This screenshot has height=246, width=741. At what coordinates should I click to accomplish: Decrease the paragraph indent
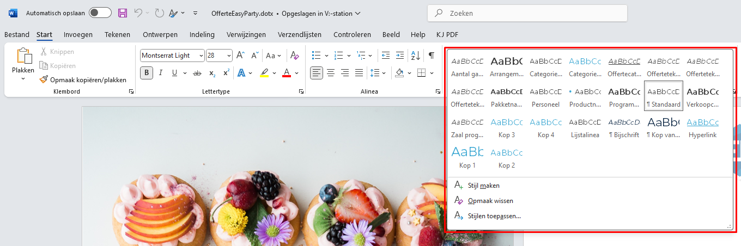pos(386,56)
